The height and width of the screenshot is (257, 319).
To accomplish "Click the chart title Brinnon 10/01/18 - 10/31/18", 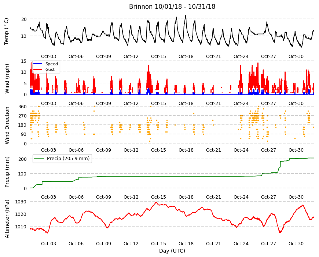I will [172, 7].
